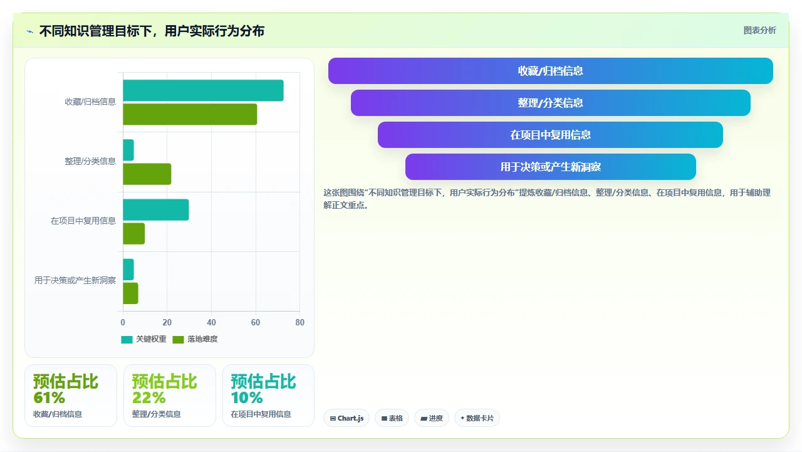Select the 收藏/归档信息 funnel stage

tap(550, 71)
